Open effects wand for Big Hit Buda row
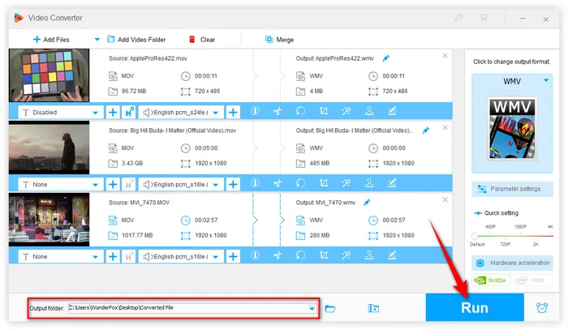This screenshot has width=568, height=330. [346, 183]
